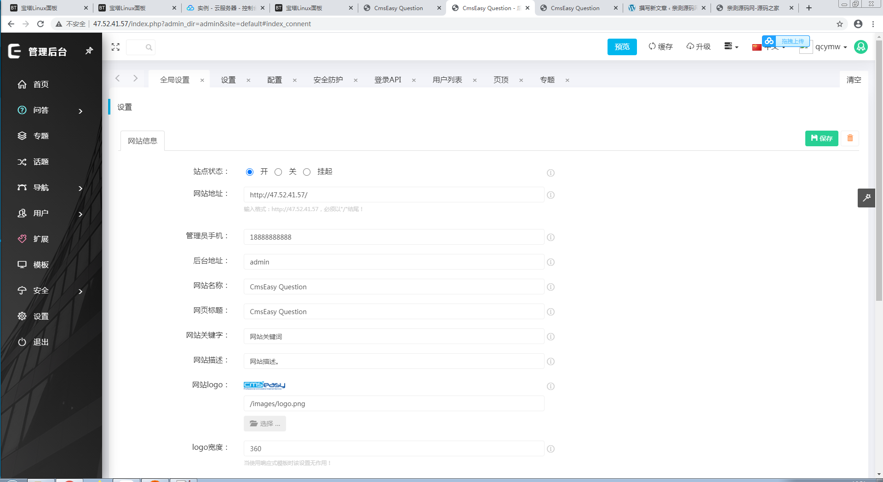
Task: Go to previous tab with left chevron
Action: tap(118, 78)
